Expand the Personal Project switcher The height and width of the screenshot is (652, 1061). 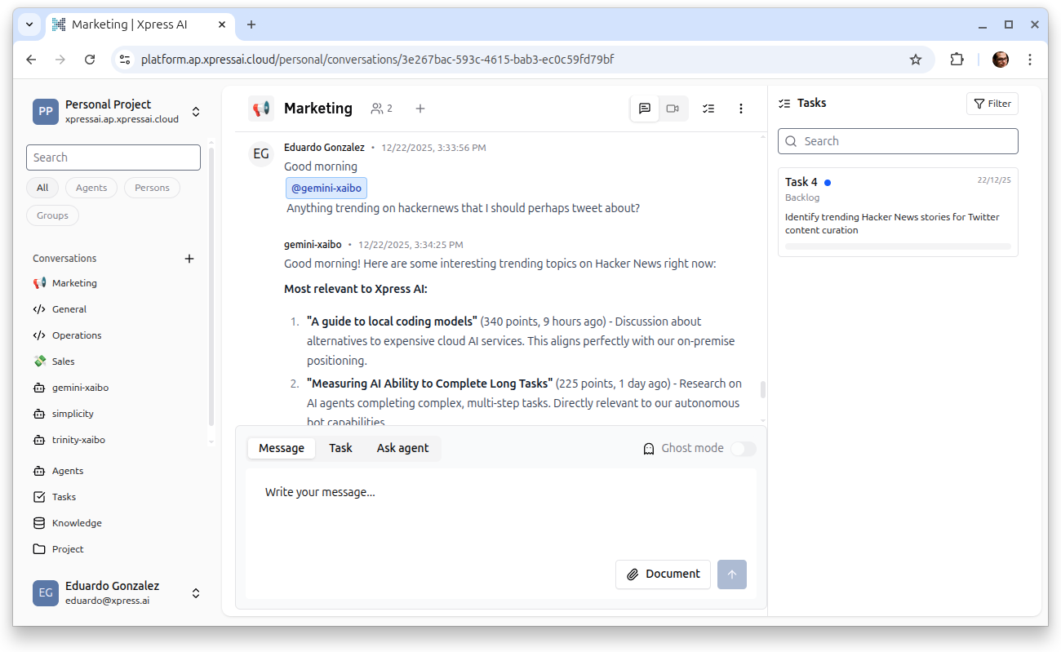(196, 112)
